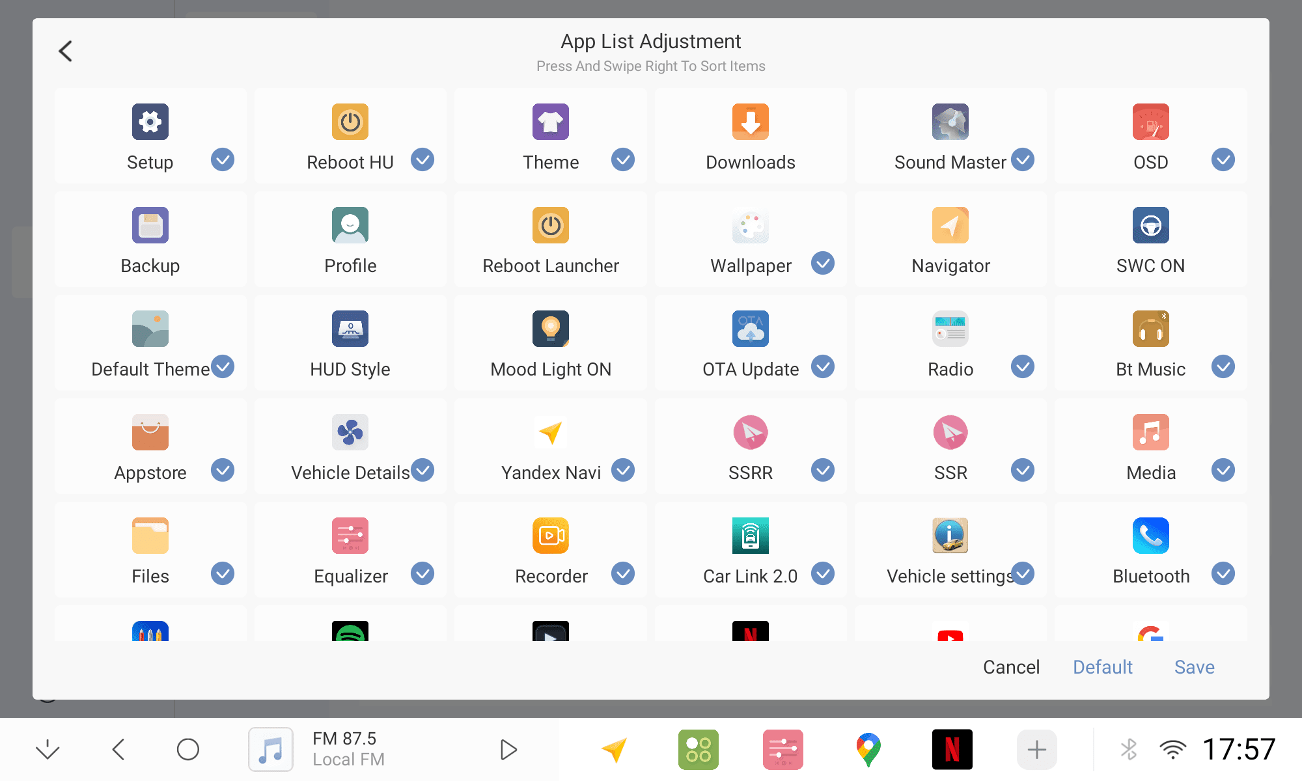Select the Navigator app icon
The height and width of the screenshot is (781, 1302).
point(950,225)
